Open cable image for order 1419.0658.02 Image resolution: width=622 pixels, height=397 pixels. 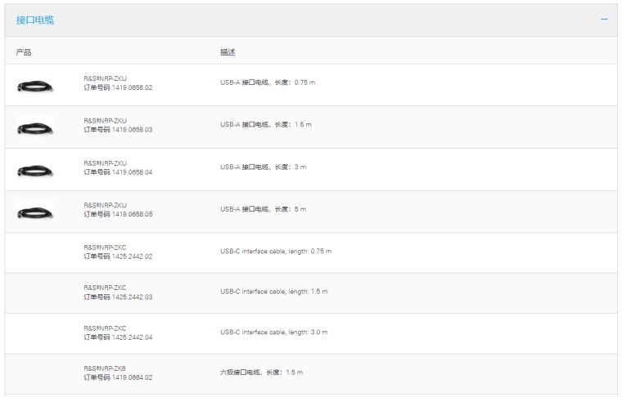point(34,85)
